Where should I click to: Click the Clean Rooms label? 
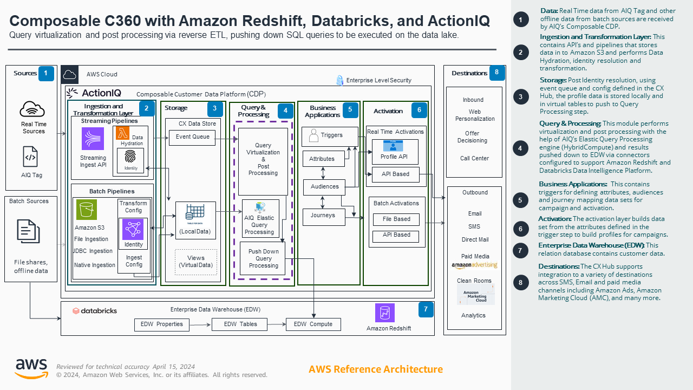[x=474, y=281]
